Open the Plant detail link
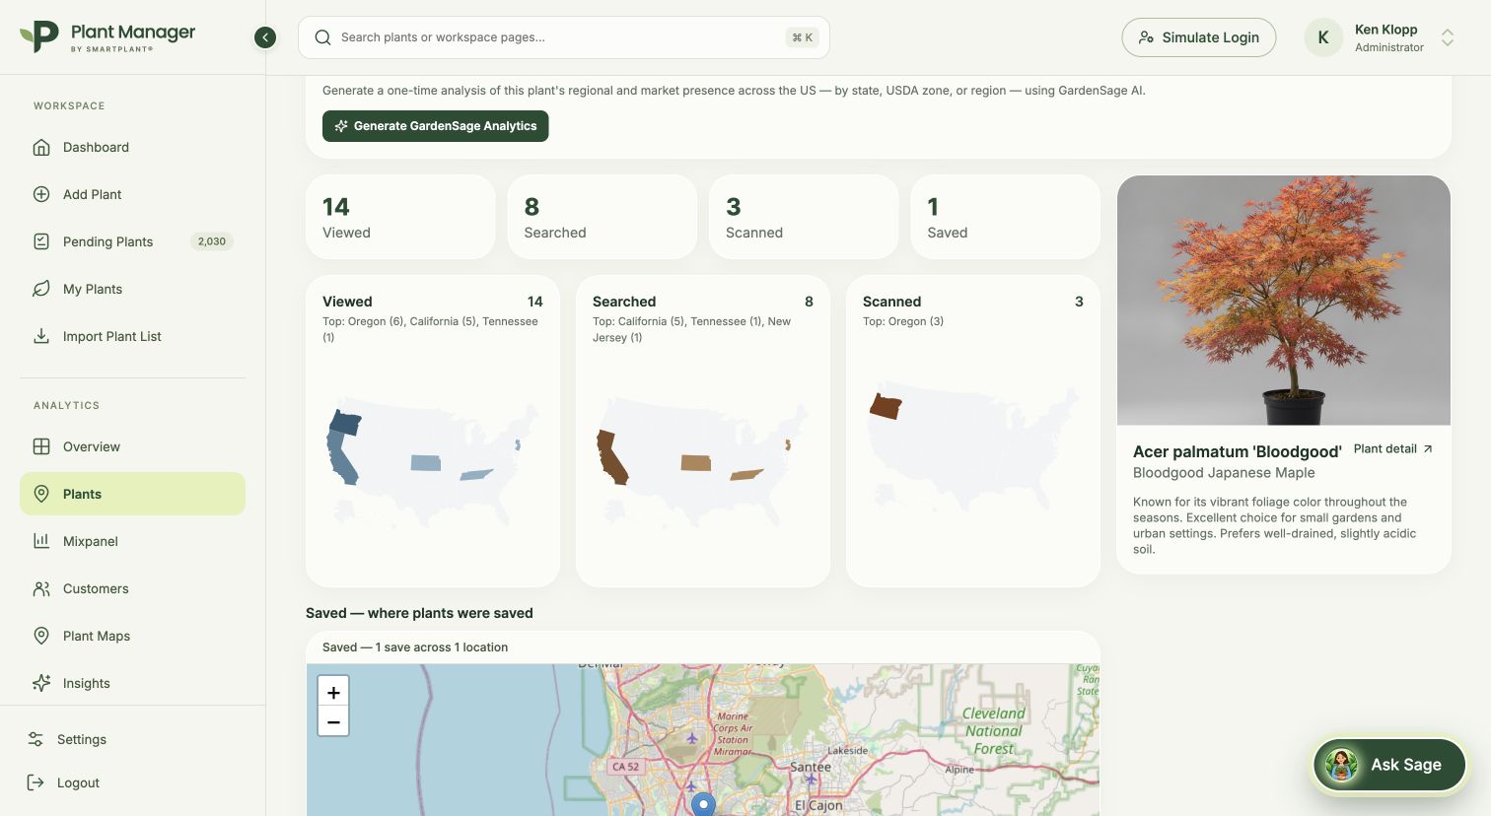The height and width of the screenshot is (816, 1491). 1393,448
